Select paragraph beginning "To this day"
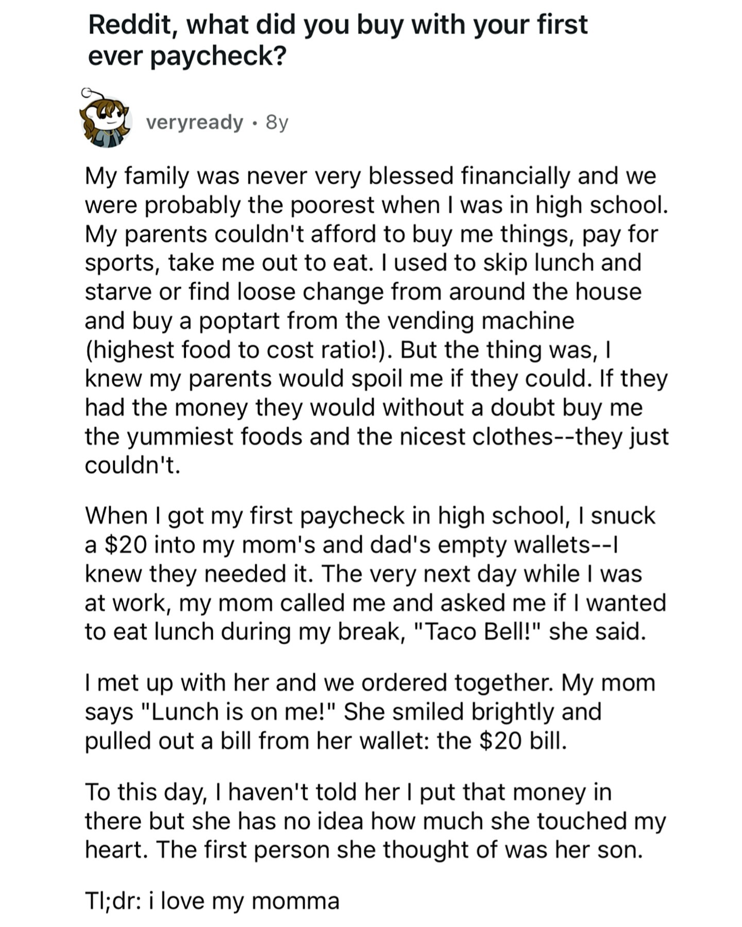742x927 pixels. [375, 820]
